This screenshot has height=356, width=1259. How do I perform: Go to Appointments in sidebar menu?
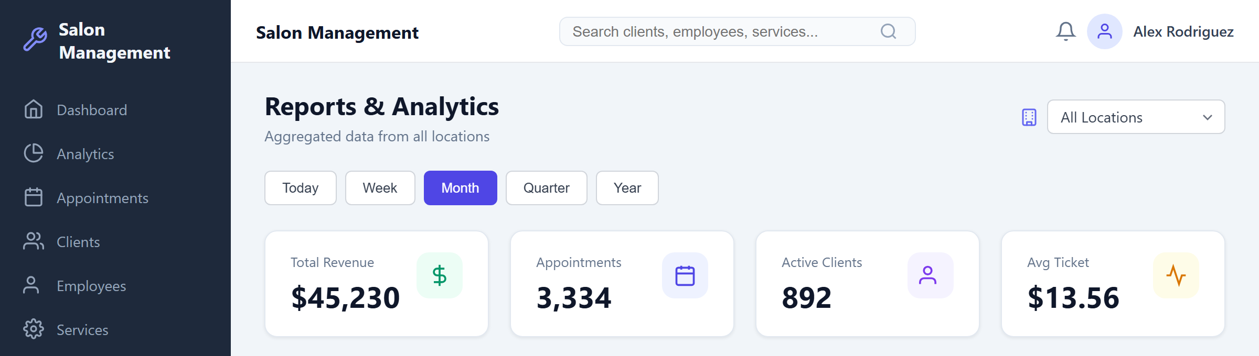102,198
